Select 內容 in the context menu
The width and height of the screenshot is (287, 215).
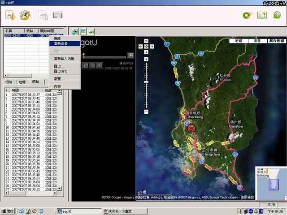(65, 86)
